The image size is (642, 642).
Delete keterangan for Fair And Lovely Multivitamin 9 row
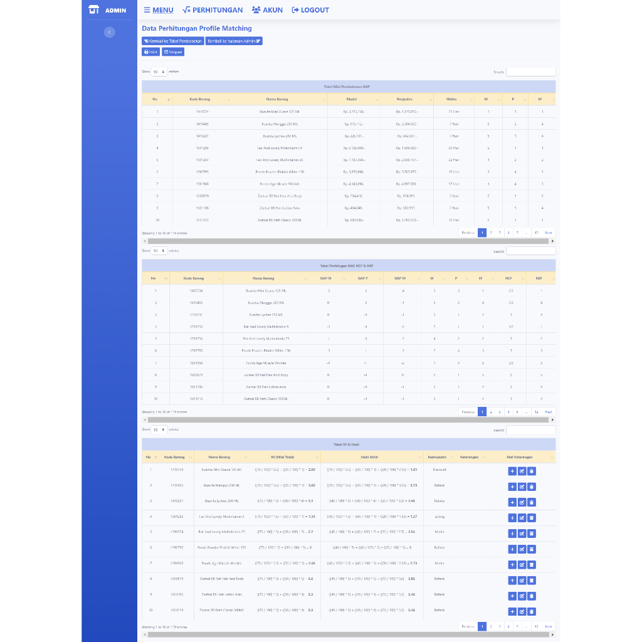[532, 518]
